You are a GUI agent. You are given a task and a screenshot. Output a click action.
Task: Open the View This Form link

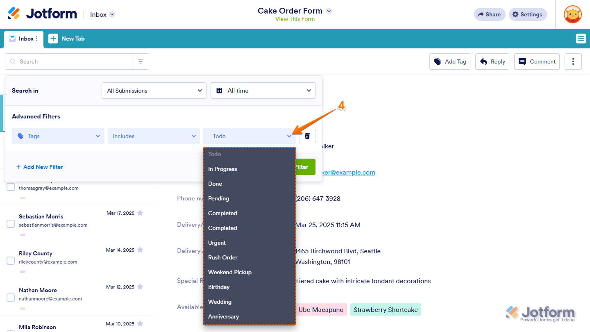pyautogui.click(x=295, y=19)
